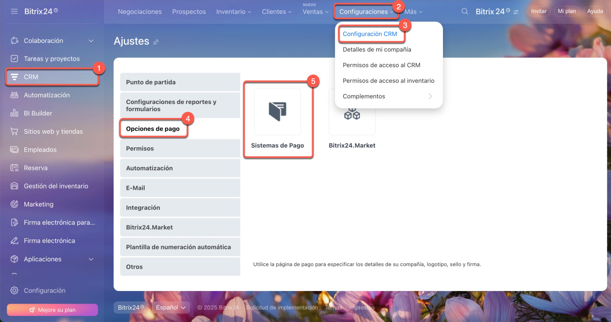611x322 pixels.
Task: Click the Configuración gear icon
Action: (14, 291)
